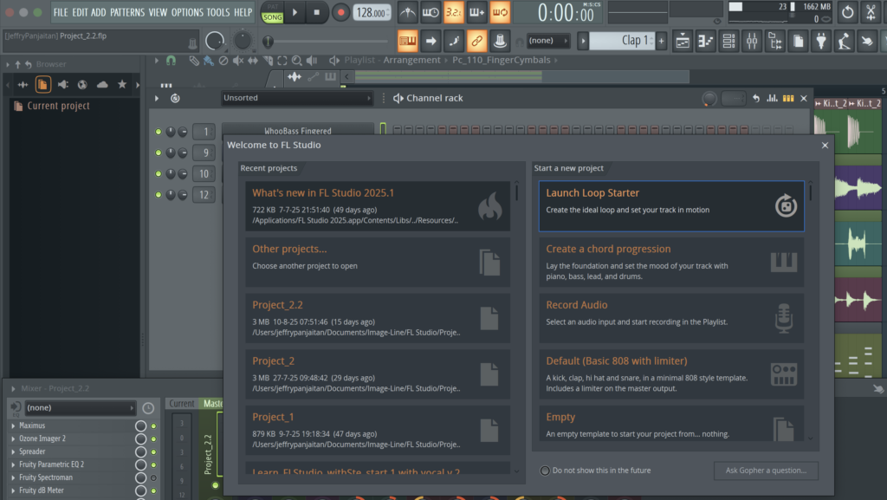887x500 pixels.
Task: Open the Unsorted channel filter dropdown
Action: point(296,98)
